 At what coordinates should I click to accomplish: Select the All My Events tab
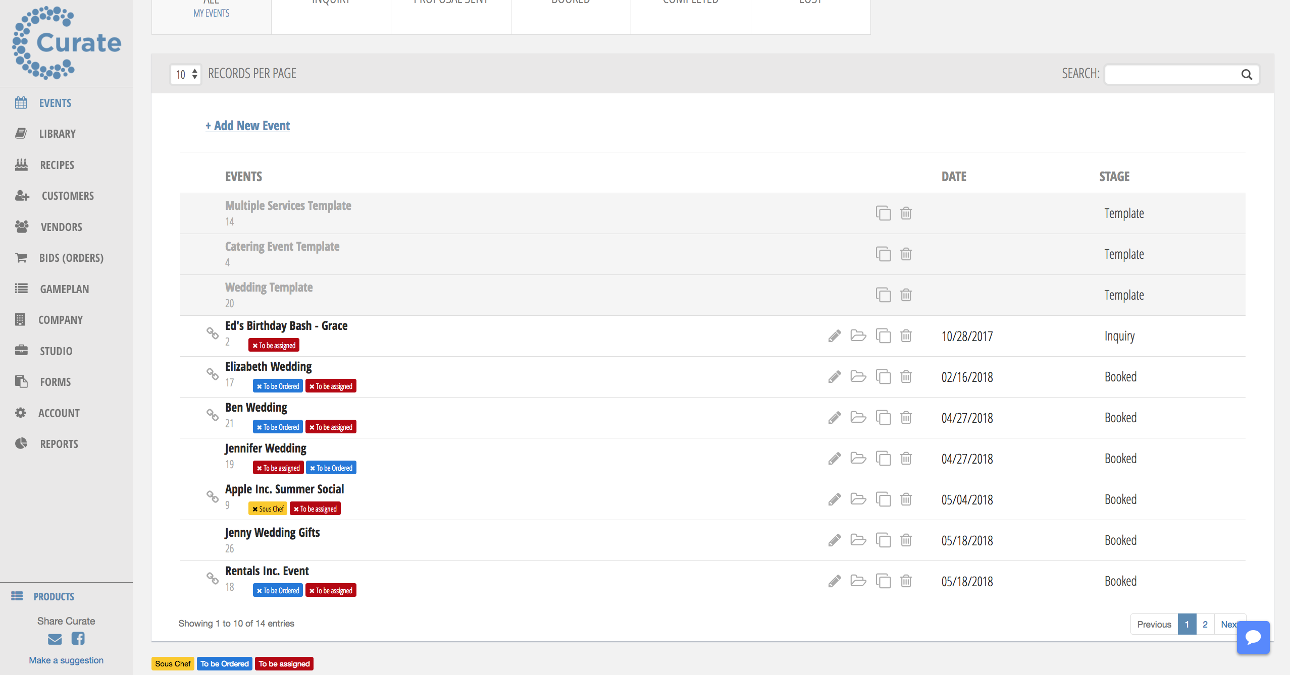[211, 13]
